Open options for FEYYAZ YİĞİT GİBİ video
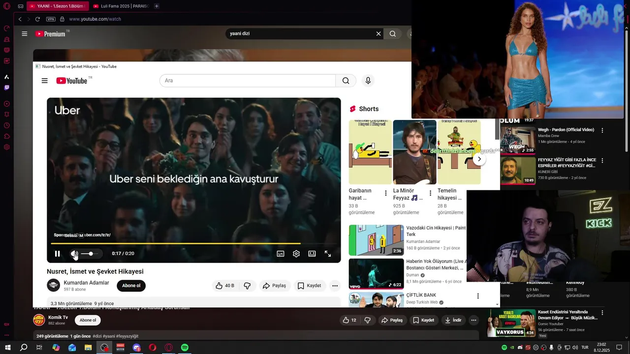 coord(602,160)
